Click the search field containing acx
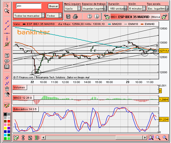This screenshot has height=143, width=171. [29, 6]
